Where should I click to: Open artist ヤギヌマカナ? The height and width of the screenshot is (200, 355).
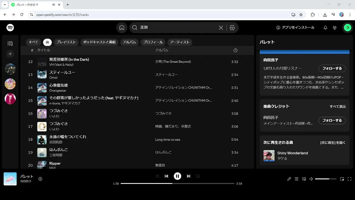[71, 103]
